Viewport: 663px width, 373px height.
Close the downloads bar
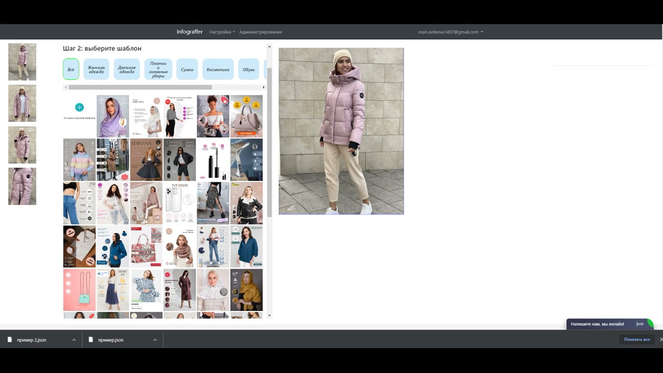(661, 340)
